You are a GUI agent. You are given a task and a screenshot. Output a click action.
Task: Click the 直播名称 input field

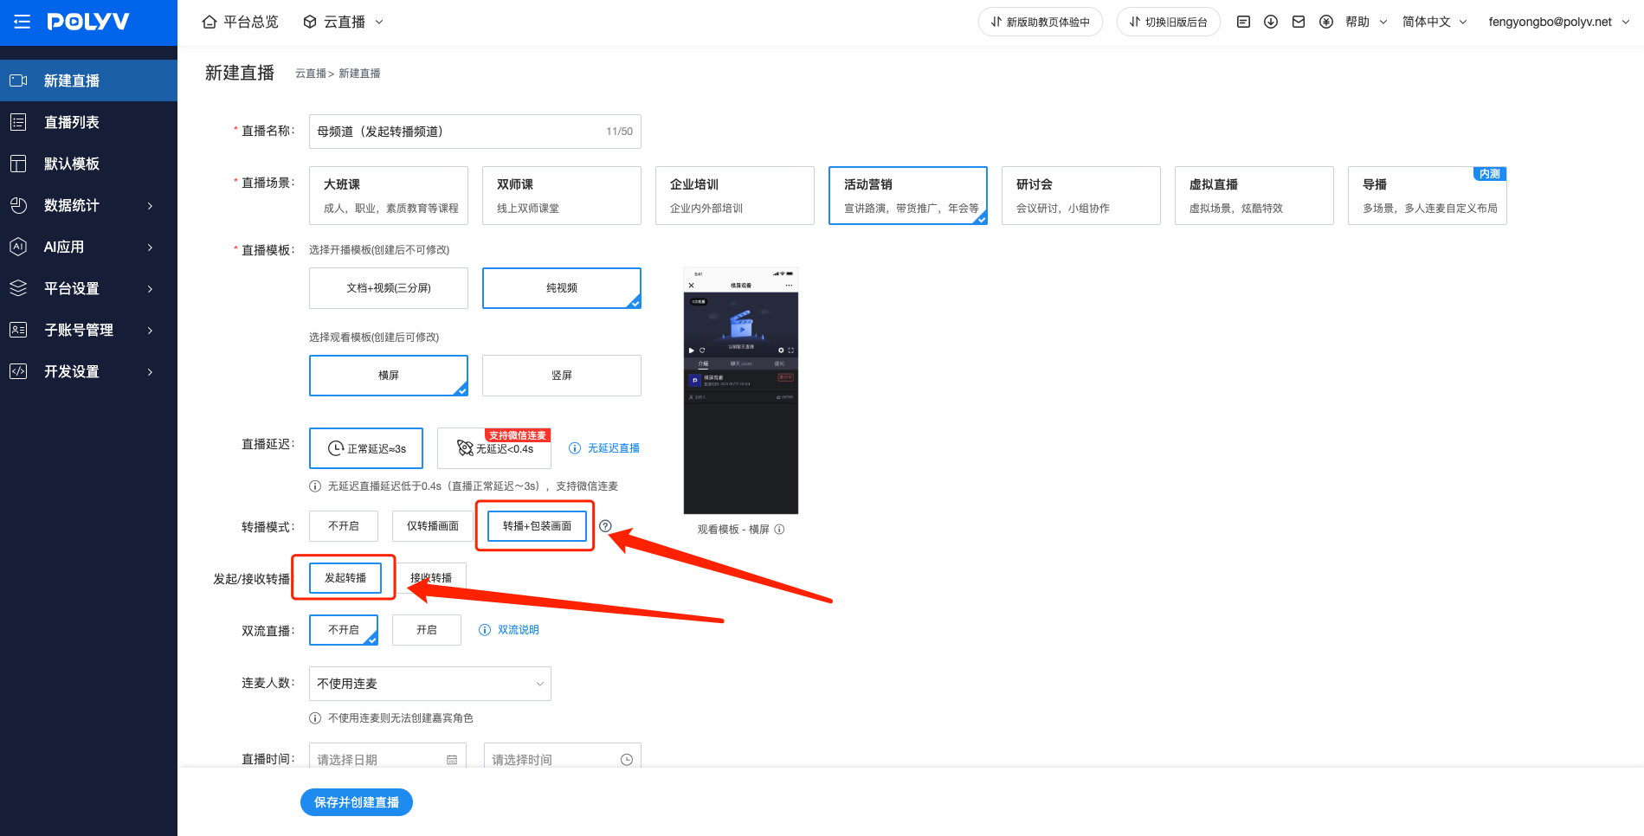[x=475, y=132]
